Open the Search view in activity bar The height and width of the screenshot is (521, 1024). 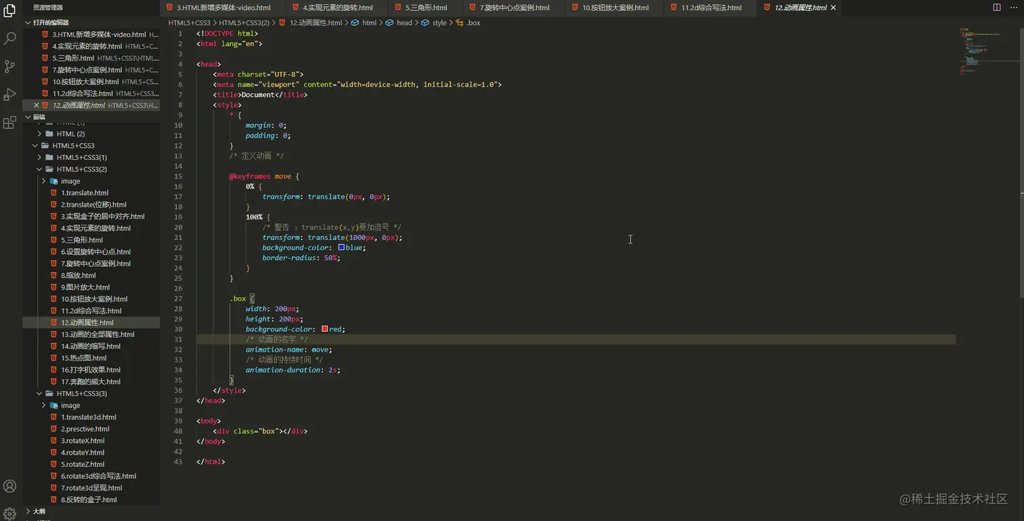pos(9,39)
